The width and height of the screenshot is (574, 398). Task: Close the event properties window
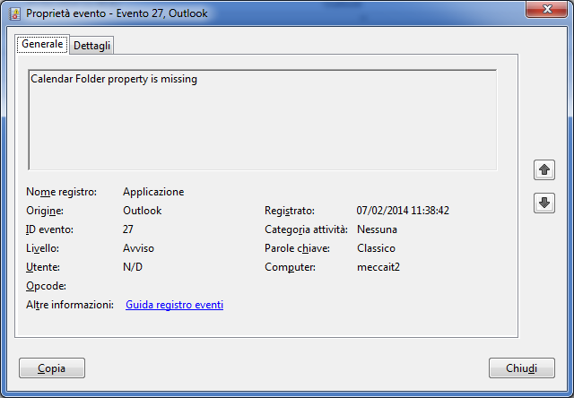pos(546,9)
